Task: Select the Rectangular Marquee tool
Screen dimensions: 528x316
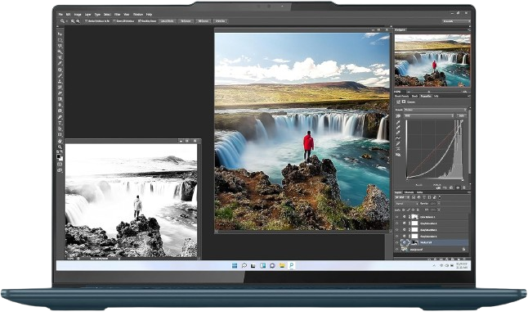Action: [60, 40]
